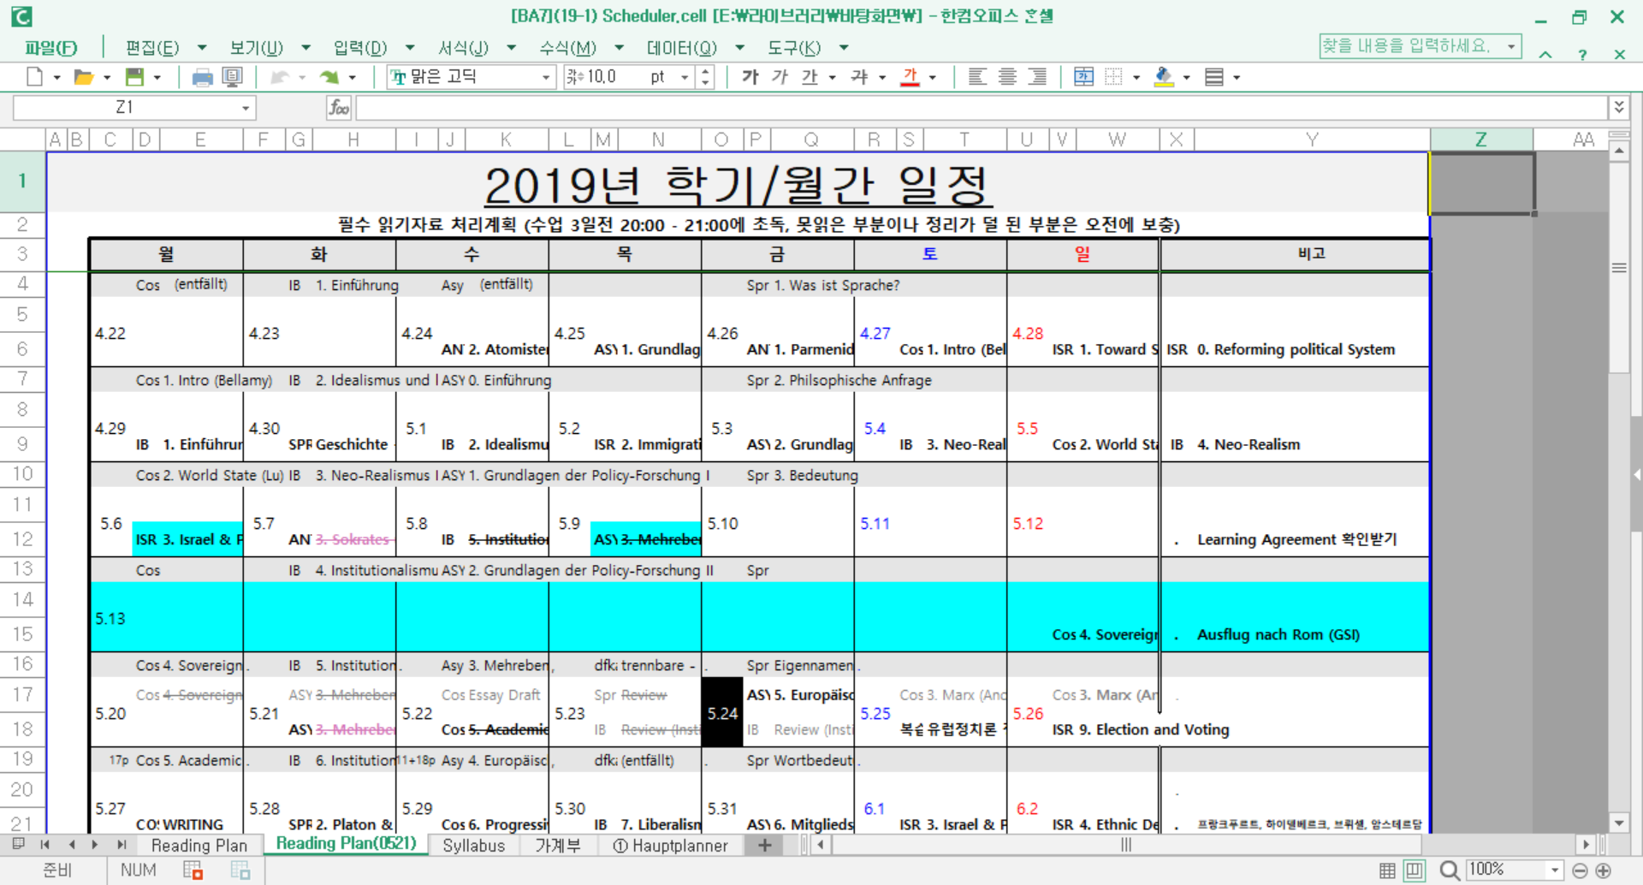Open the 보기(U) menu
The height and width of the screenshot is (885, 1643).
pyautogui.click(x=256, y=48)
